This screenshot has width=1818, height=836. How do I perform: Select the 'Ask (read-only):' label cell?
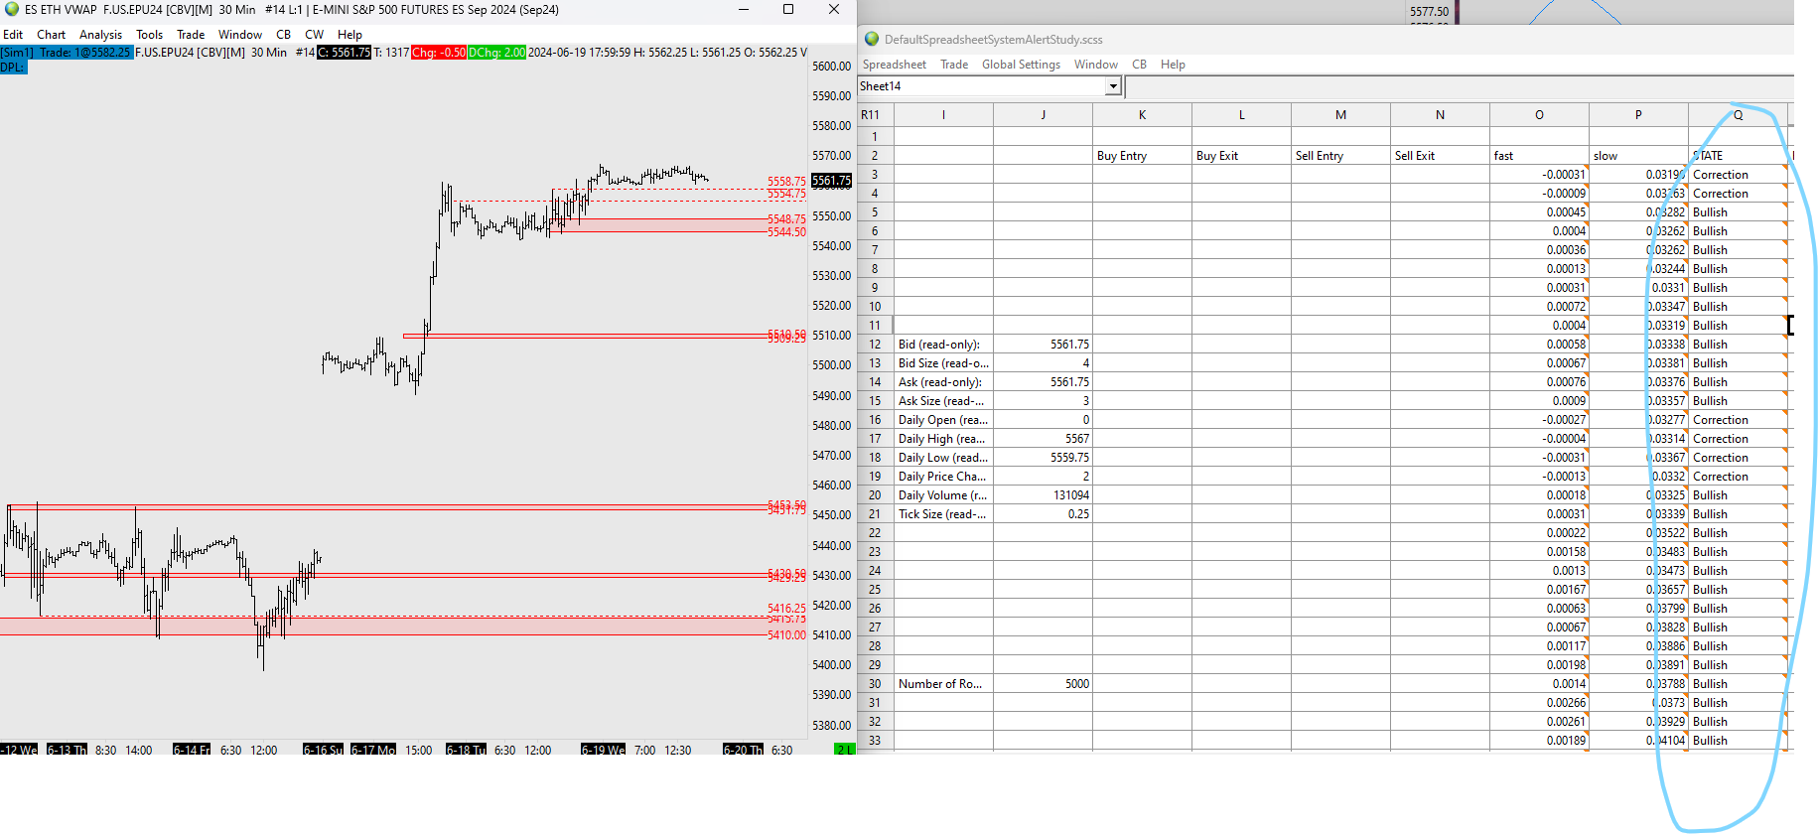pos(943,382)
